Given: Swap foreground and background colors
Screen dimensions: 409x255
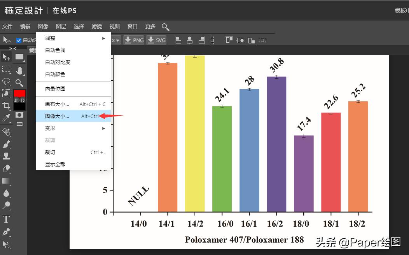Looking at the screenshot, I should (16, 100).
